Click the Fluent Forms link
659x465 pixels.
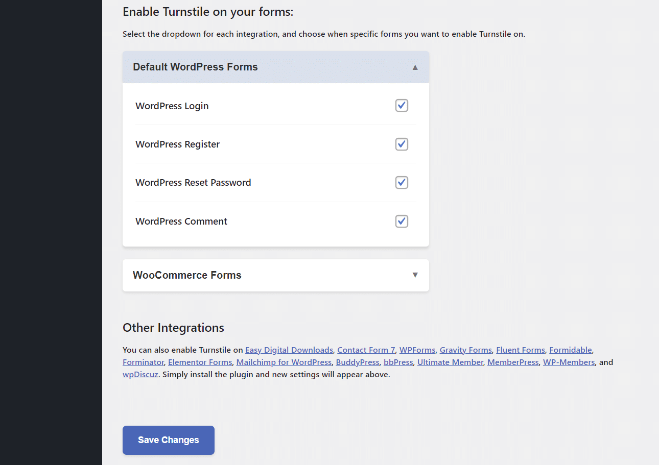[521, 350]
